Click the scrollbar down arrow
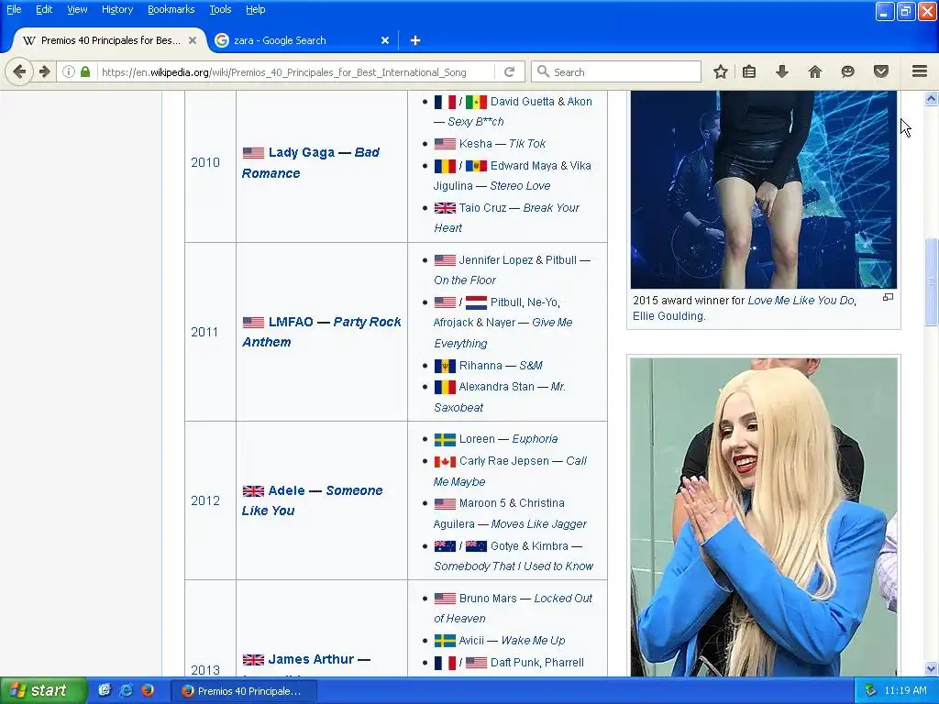The height and width of the screenshot is (704, 939). (x=932, y=668)
